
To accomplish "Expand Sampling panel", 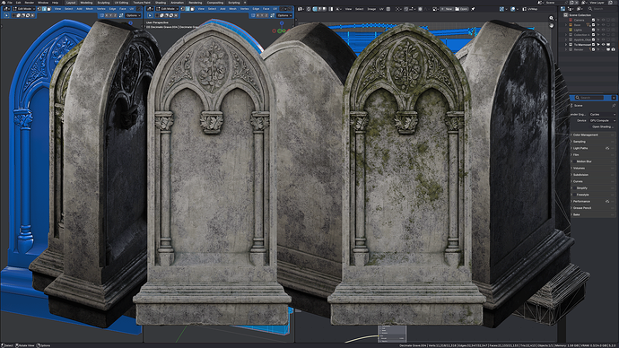I will [592, 142].
